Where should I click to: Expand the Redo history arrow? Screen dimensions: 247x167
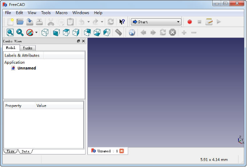coord(102,22)
